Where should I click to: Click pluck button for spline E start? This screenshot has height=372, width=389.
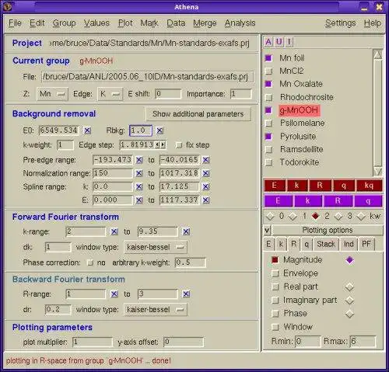(x=139, y=200)
